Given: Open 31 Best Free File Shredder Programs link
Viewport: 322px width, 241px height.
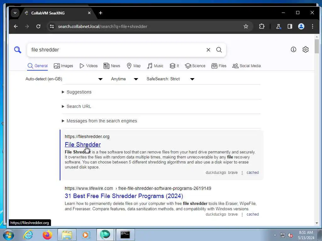Looking at the screenshot, I should 124,196.
